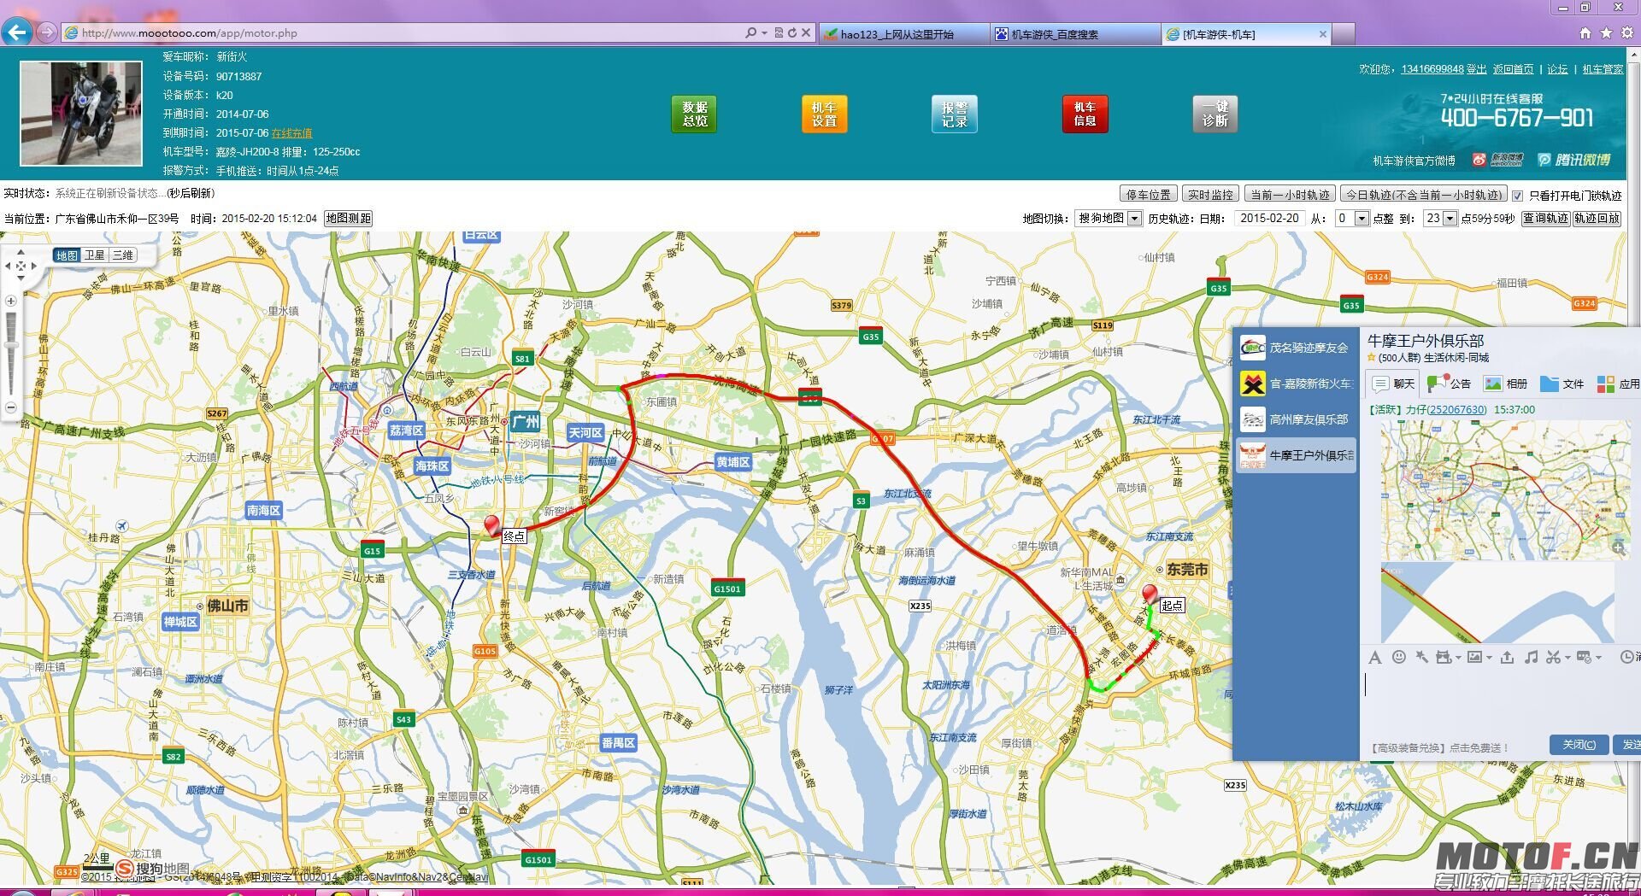Click the 终点 red map marker
Image resolution: width=1641 pixels, height=896 pixels.
point(491,525)
